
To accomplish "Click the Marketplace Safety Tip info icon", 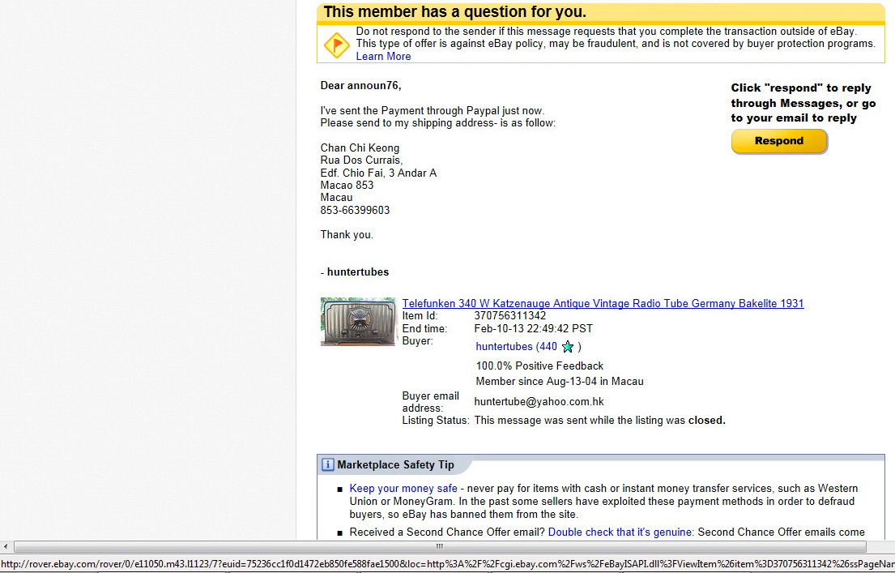I will (328, 464).
